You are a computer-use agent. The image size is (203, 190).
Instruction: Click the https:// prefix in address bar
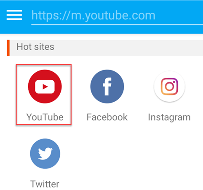(51, 16)
